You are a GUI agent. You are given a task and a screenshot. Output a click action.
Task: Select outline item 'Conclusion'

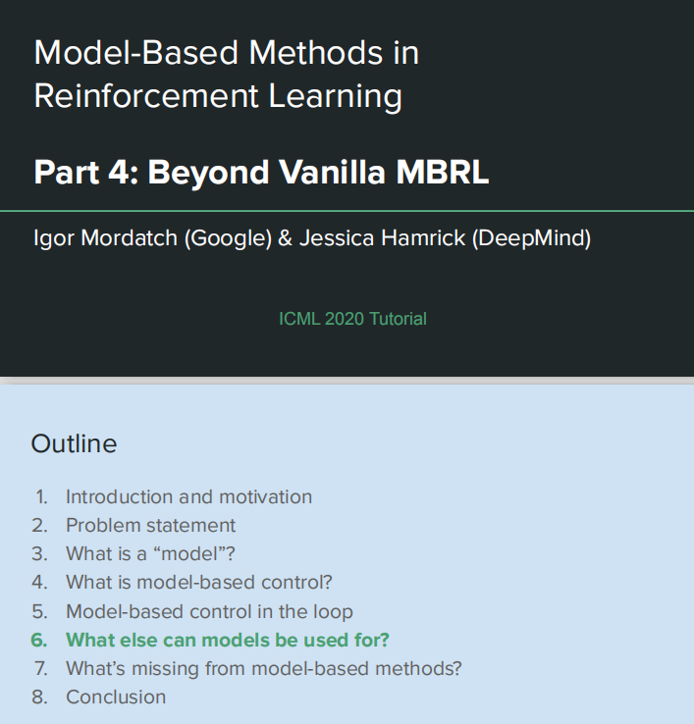[116, 698]
